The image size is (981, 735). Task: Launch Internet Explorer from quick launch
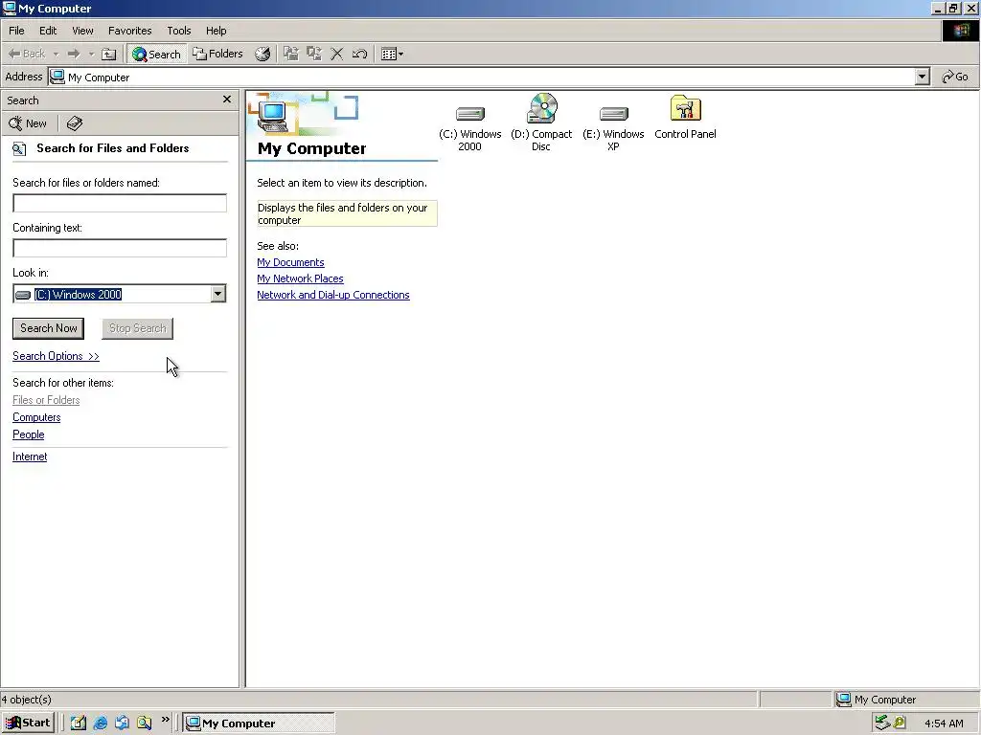pyautogui.click(x=100, y=723)
